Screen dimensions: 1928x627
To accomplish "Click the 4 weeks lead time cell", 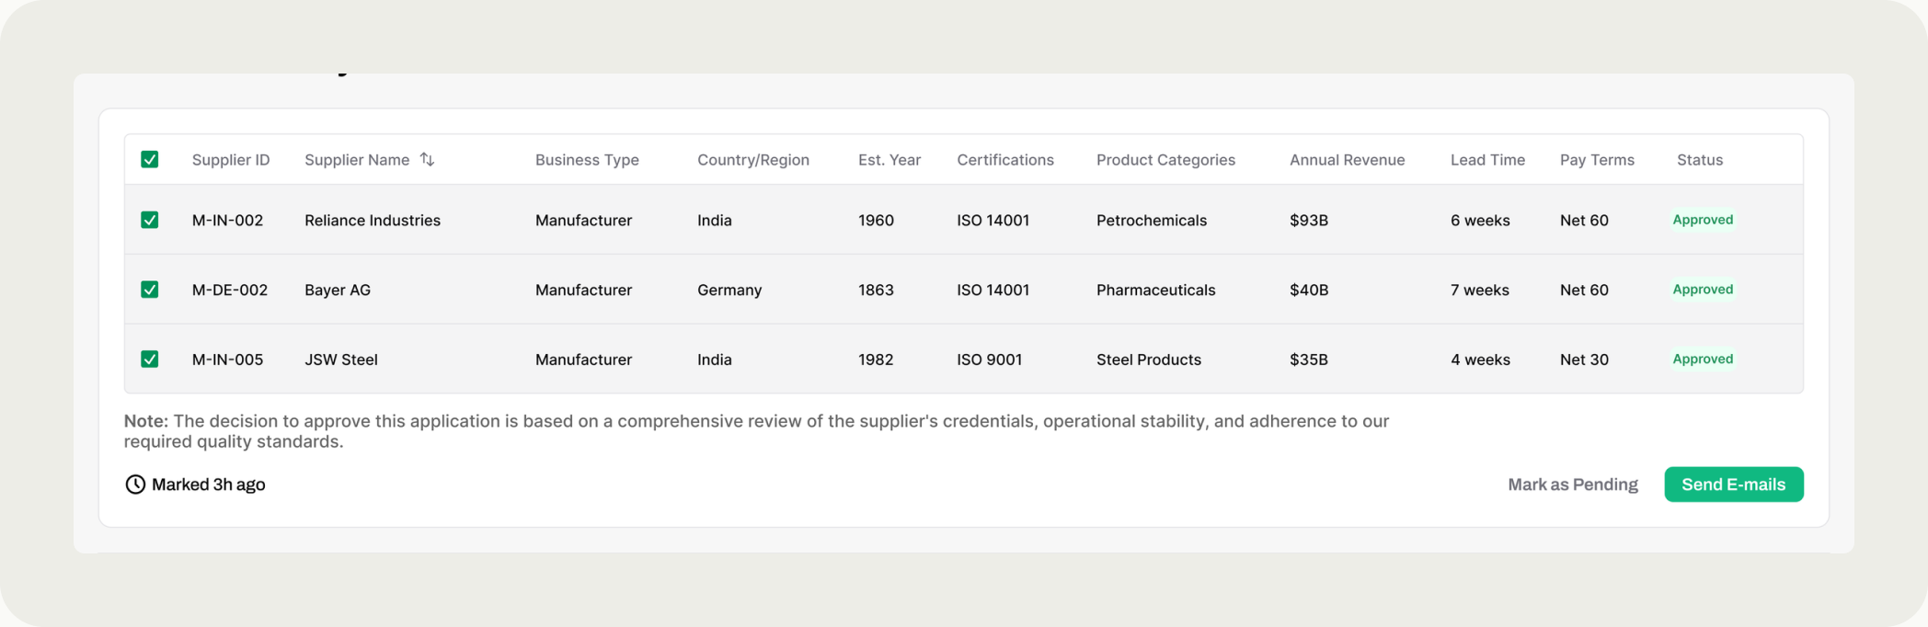I will pyautogui.click(x=1480, y=359).
